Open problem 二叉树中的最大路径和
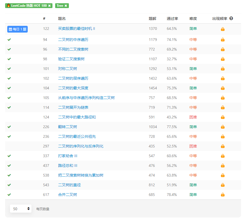244x218 pixels. pos(77,117)
